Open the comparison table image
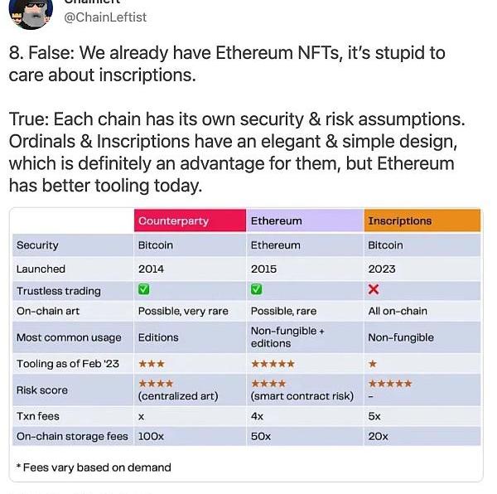The image size is (497, 494). coord(246,345)
